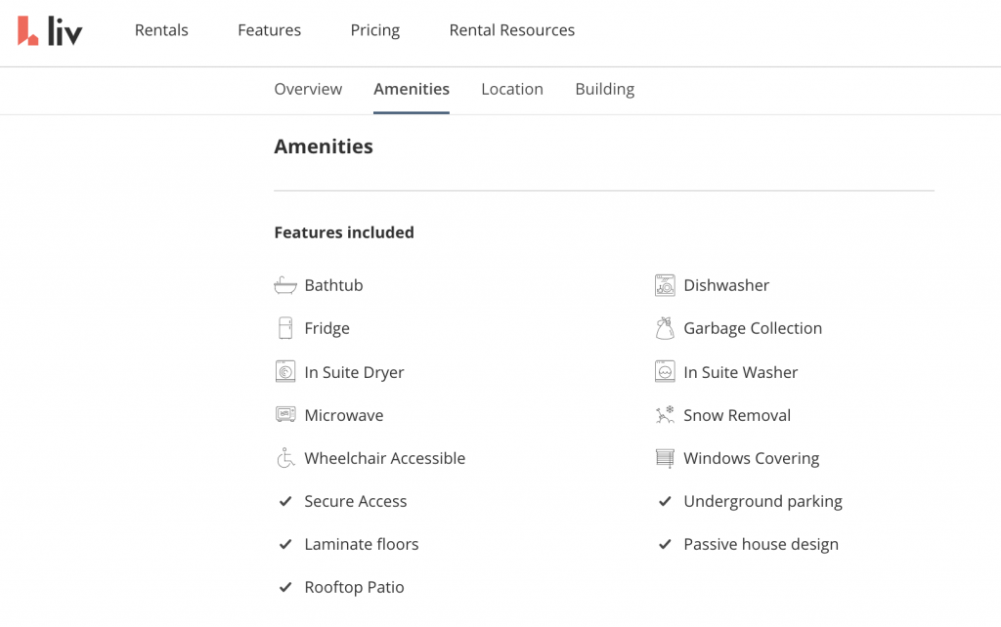The width and height of the screenshot is (1001, 627).
Task: Click the checkmark beside Underground parking
Action: [x=665, y=501]
